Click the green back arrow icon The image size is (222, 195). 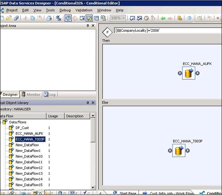pos(163,18)
